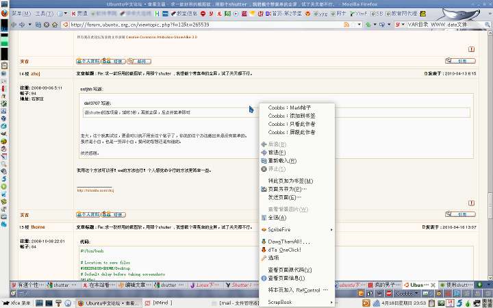The image size is (493, 308).
Task: Select Coobbs: Mark帖子 in context menu
Action: pos(296,107)
